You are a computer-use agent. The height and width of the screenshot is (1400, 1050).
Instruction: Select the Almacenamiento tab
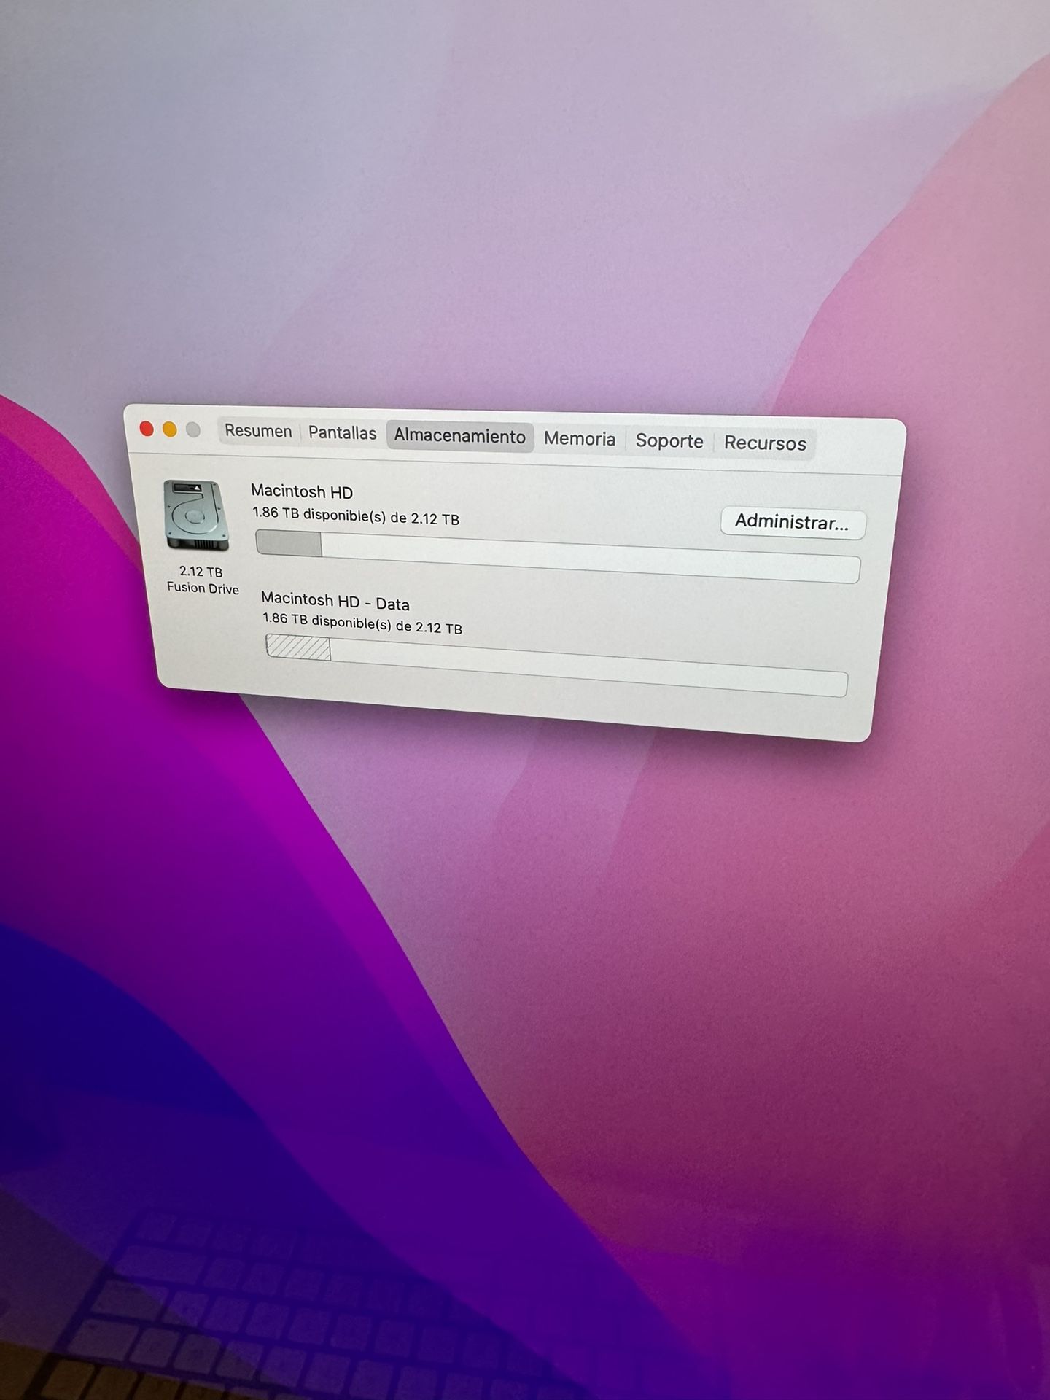click(x=459, y=436)
